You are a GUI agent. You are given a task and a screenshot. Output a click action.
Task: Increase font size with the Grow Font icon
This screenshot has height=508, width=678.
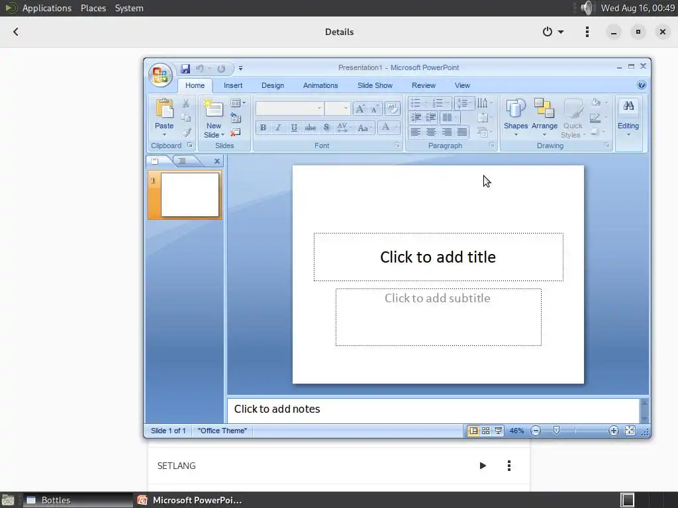coord(360,108)
